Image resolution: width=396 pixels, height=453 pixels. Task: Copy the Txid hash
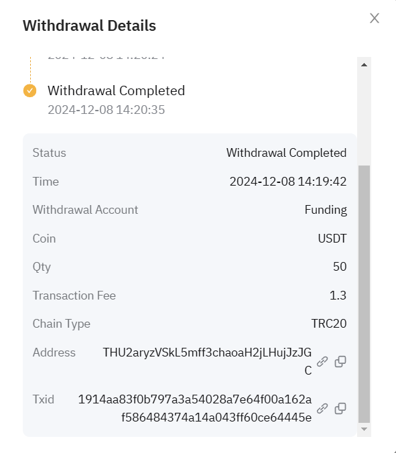(340, 408)
